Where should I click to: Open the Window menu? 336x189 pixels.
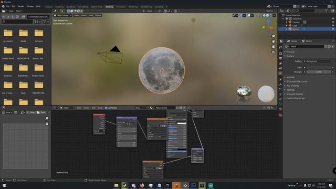click(x=30, y=6)
